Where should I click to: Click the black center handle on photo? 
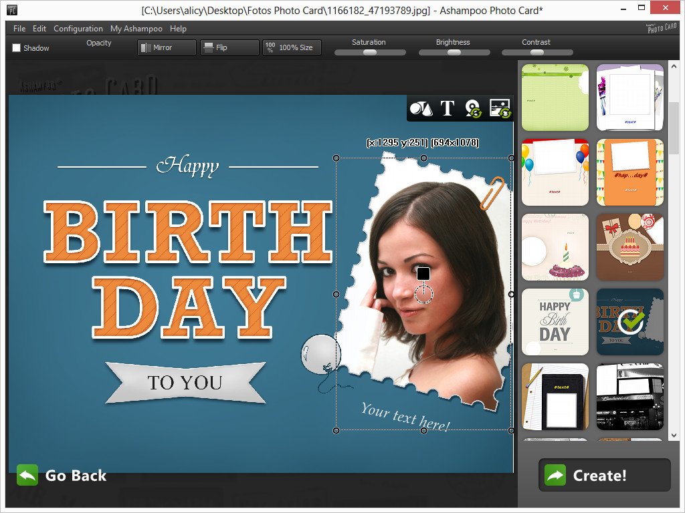click(423, 273)
